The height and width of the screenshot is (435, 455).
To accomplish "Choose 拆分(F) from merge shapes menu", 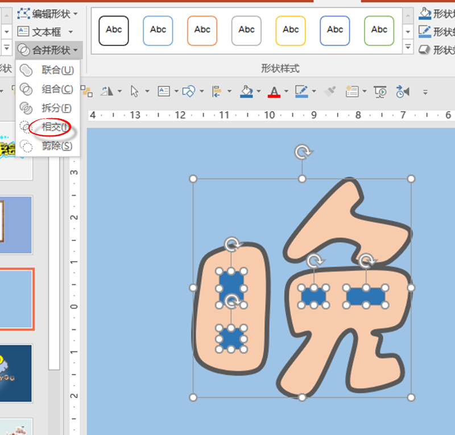I will (56, 108).
